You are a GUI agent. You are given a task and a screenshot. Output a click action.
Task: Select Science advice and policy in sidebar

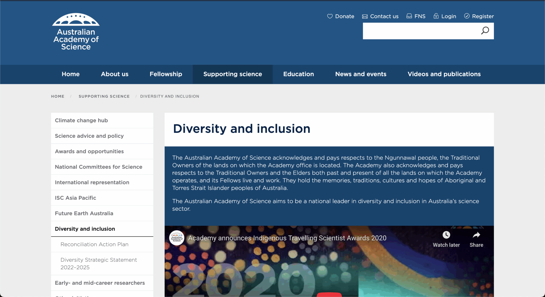point(102,136)
